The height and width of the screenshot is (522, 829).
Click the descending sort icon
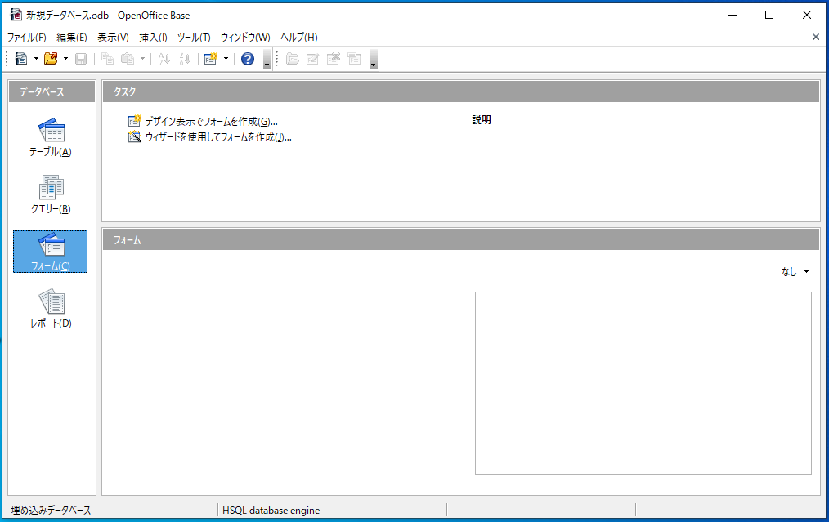pyautogui.click(x=186, y=58)
